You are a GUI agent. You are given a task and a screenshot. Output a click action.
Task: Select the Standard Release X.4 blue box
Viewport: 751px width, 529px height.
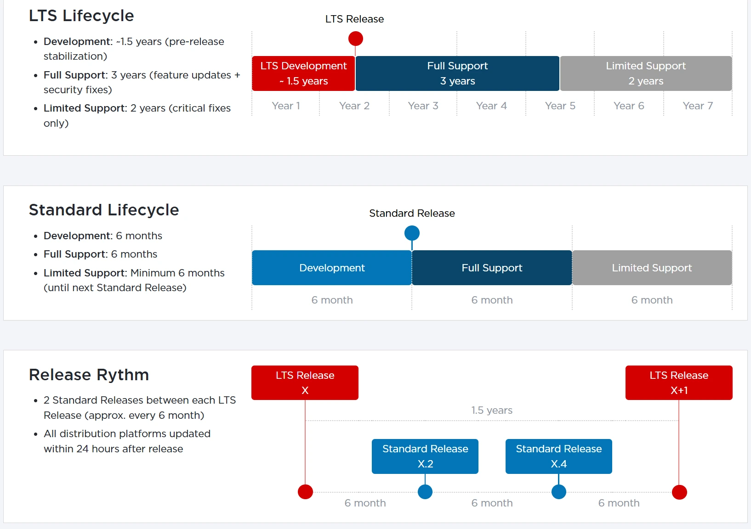pos(558,456)
